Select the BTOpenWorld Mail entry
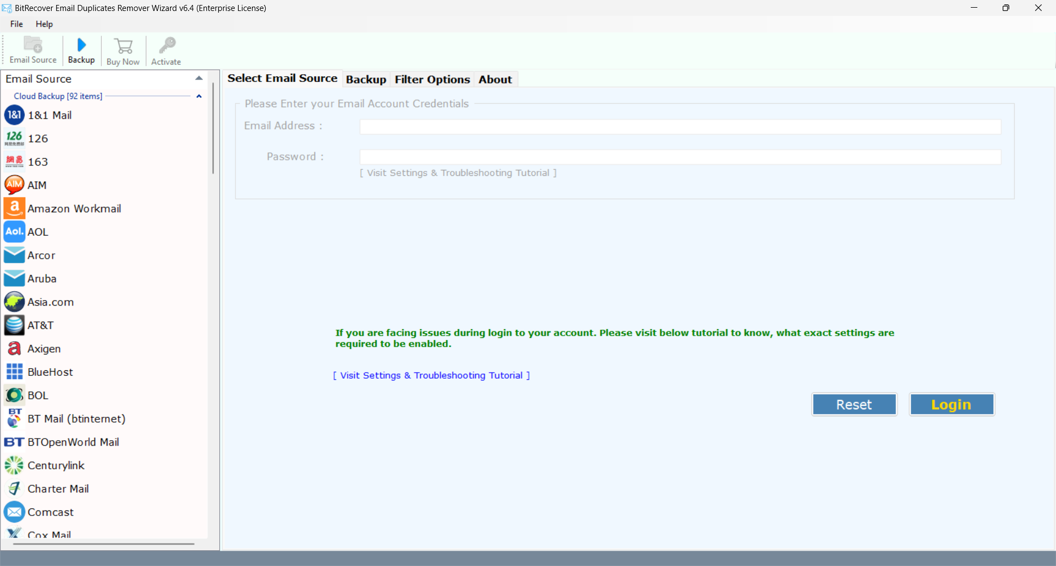 tap(73, 442)
